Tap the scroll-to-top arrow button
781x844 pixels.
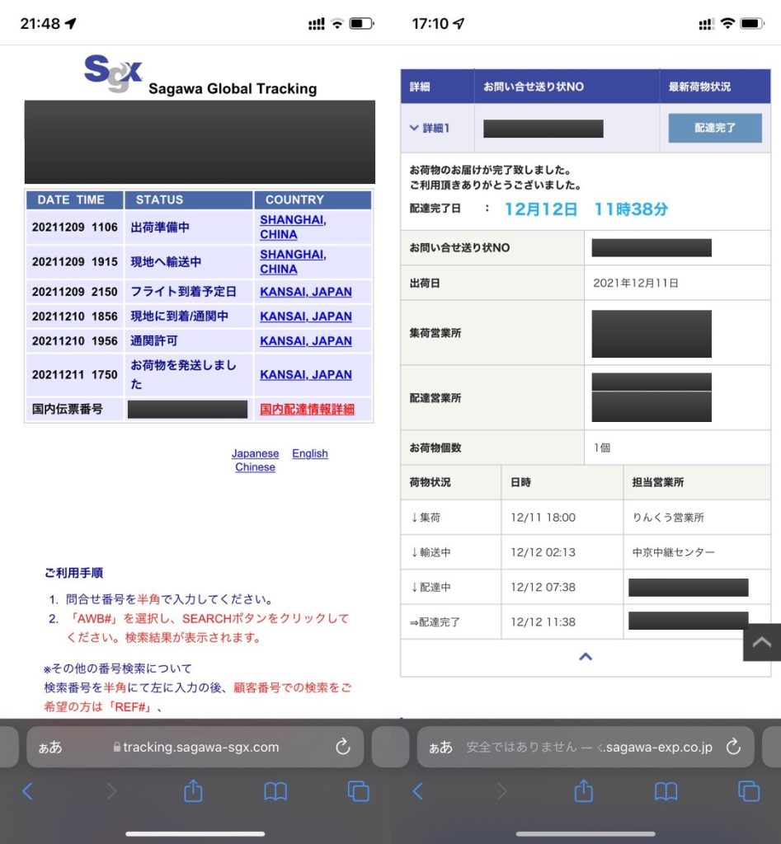tap(761, 642)
